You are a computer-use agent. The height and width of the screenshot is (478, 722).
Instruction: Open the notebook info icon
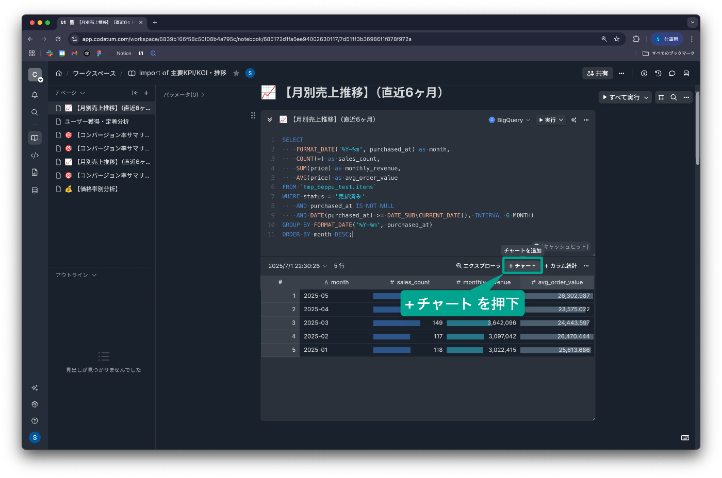(644, 73)
